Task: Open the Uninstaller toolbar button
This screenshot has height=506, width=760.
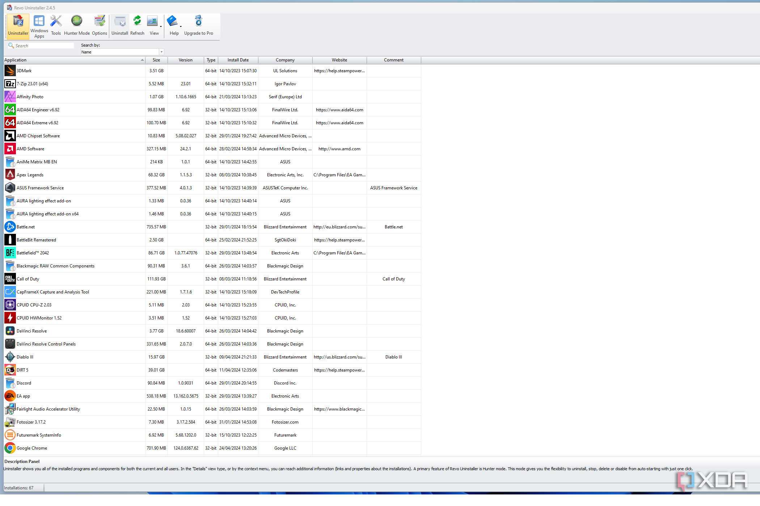Action: tap(18, 26)
